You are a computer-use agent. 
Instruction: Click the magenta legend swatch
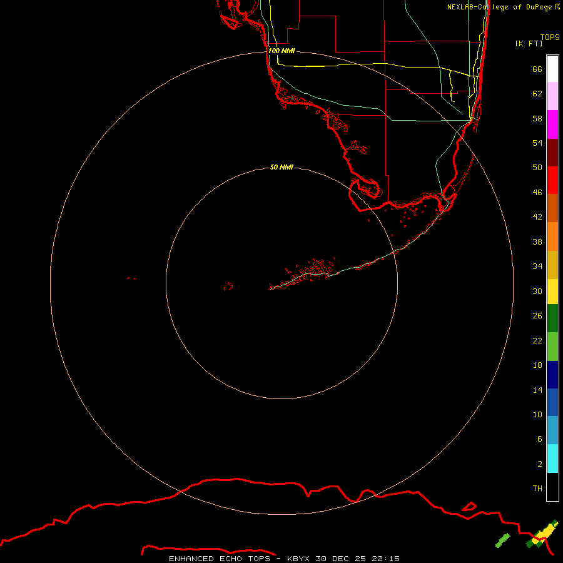(552, 124)
